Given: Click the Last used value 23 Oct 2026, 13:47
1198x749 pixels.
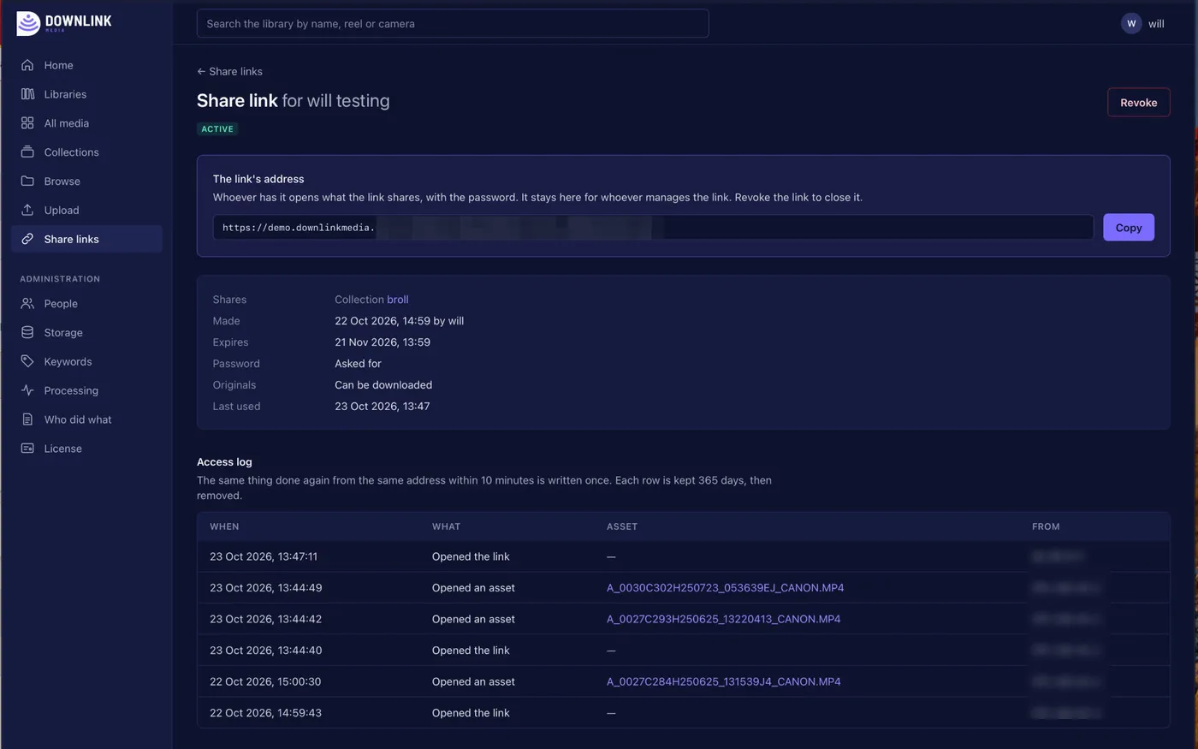Looking at the screenshot, I should click(x=383, y=407).
